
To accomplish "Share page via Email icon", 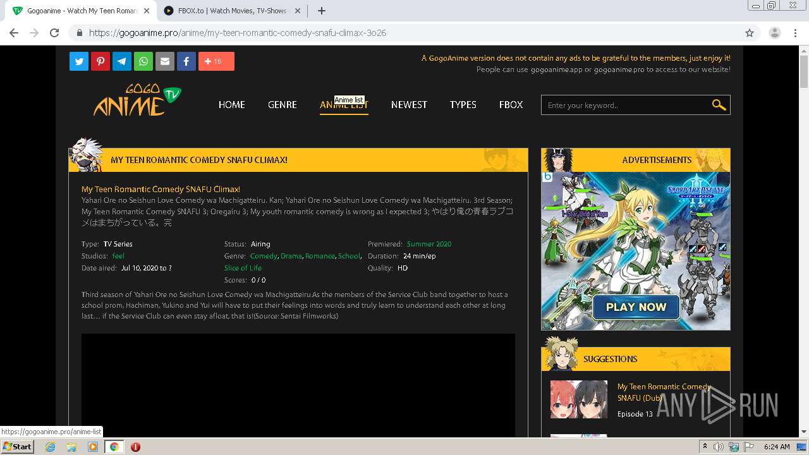I will 165,61.
